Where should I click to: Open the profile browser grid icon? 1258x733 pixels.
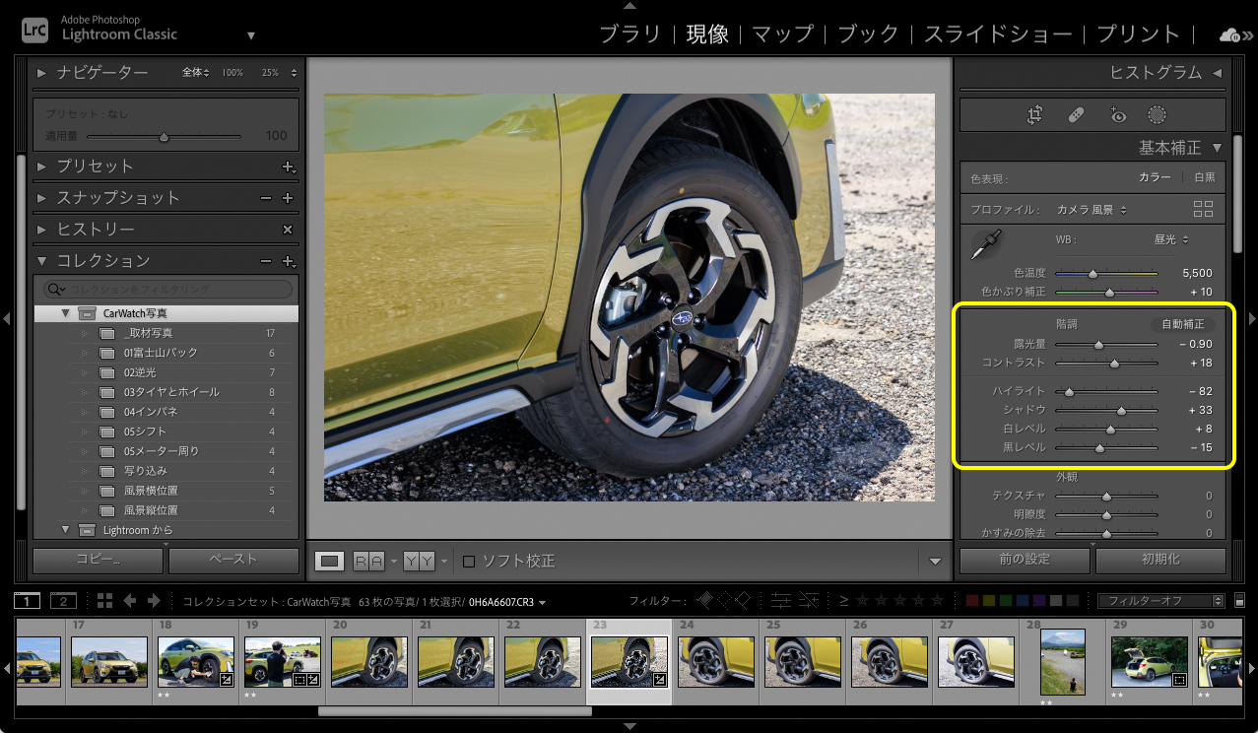coord(1203,209)
